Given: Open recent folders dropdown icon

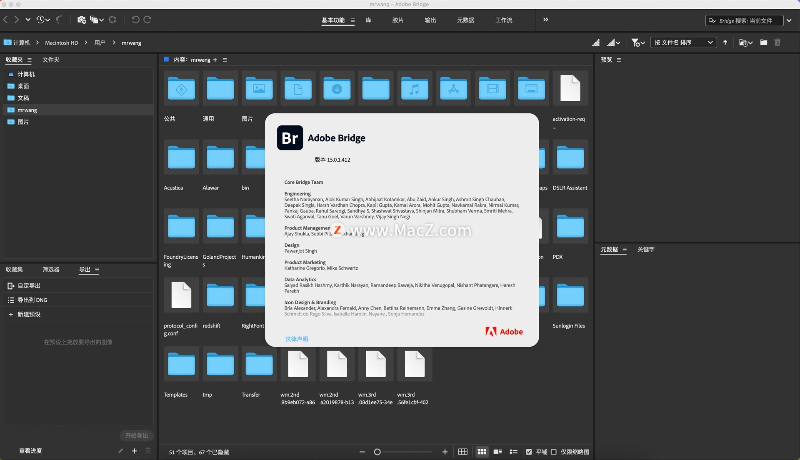Looking at the screenshot, I should (x=746, y=42).
